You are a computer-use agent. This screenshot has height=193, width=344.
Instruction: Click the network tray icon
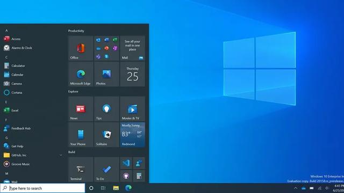[x=320, y=188]
